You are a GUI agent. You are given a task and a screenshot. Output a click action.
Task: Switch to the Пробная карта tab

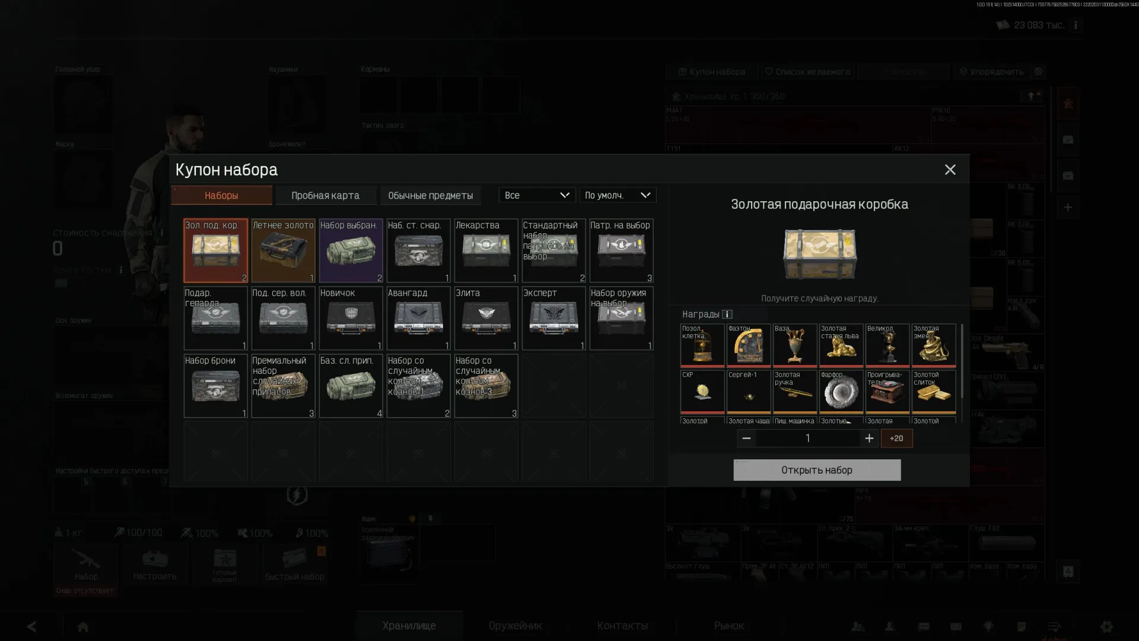tap(325, 195)
